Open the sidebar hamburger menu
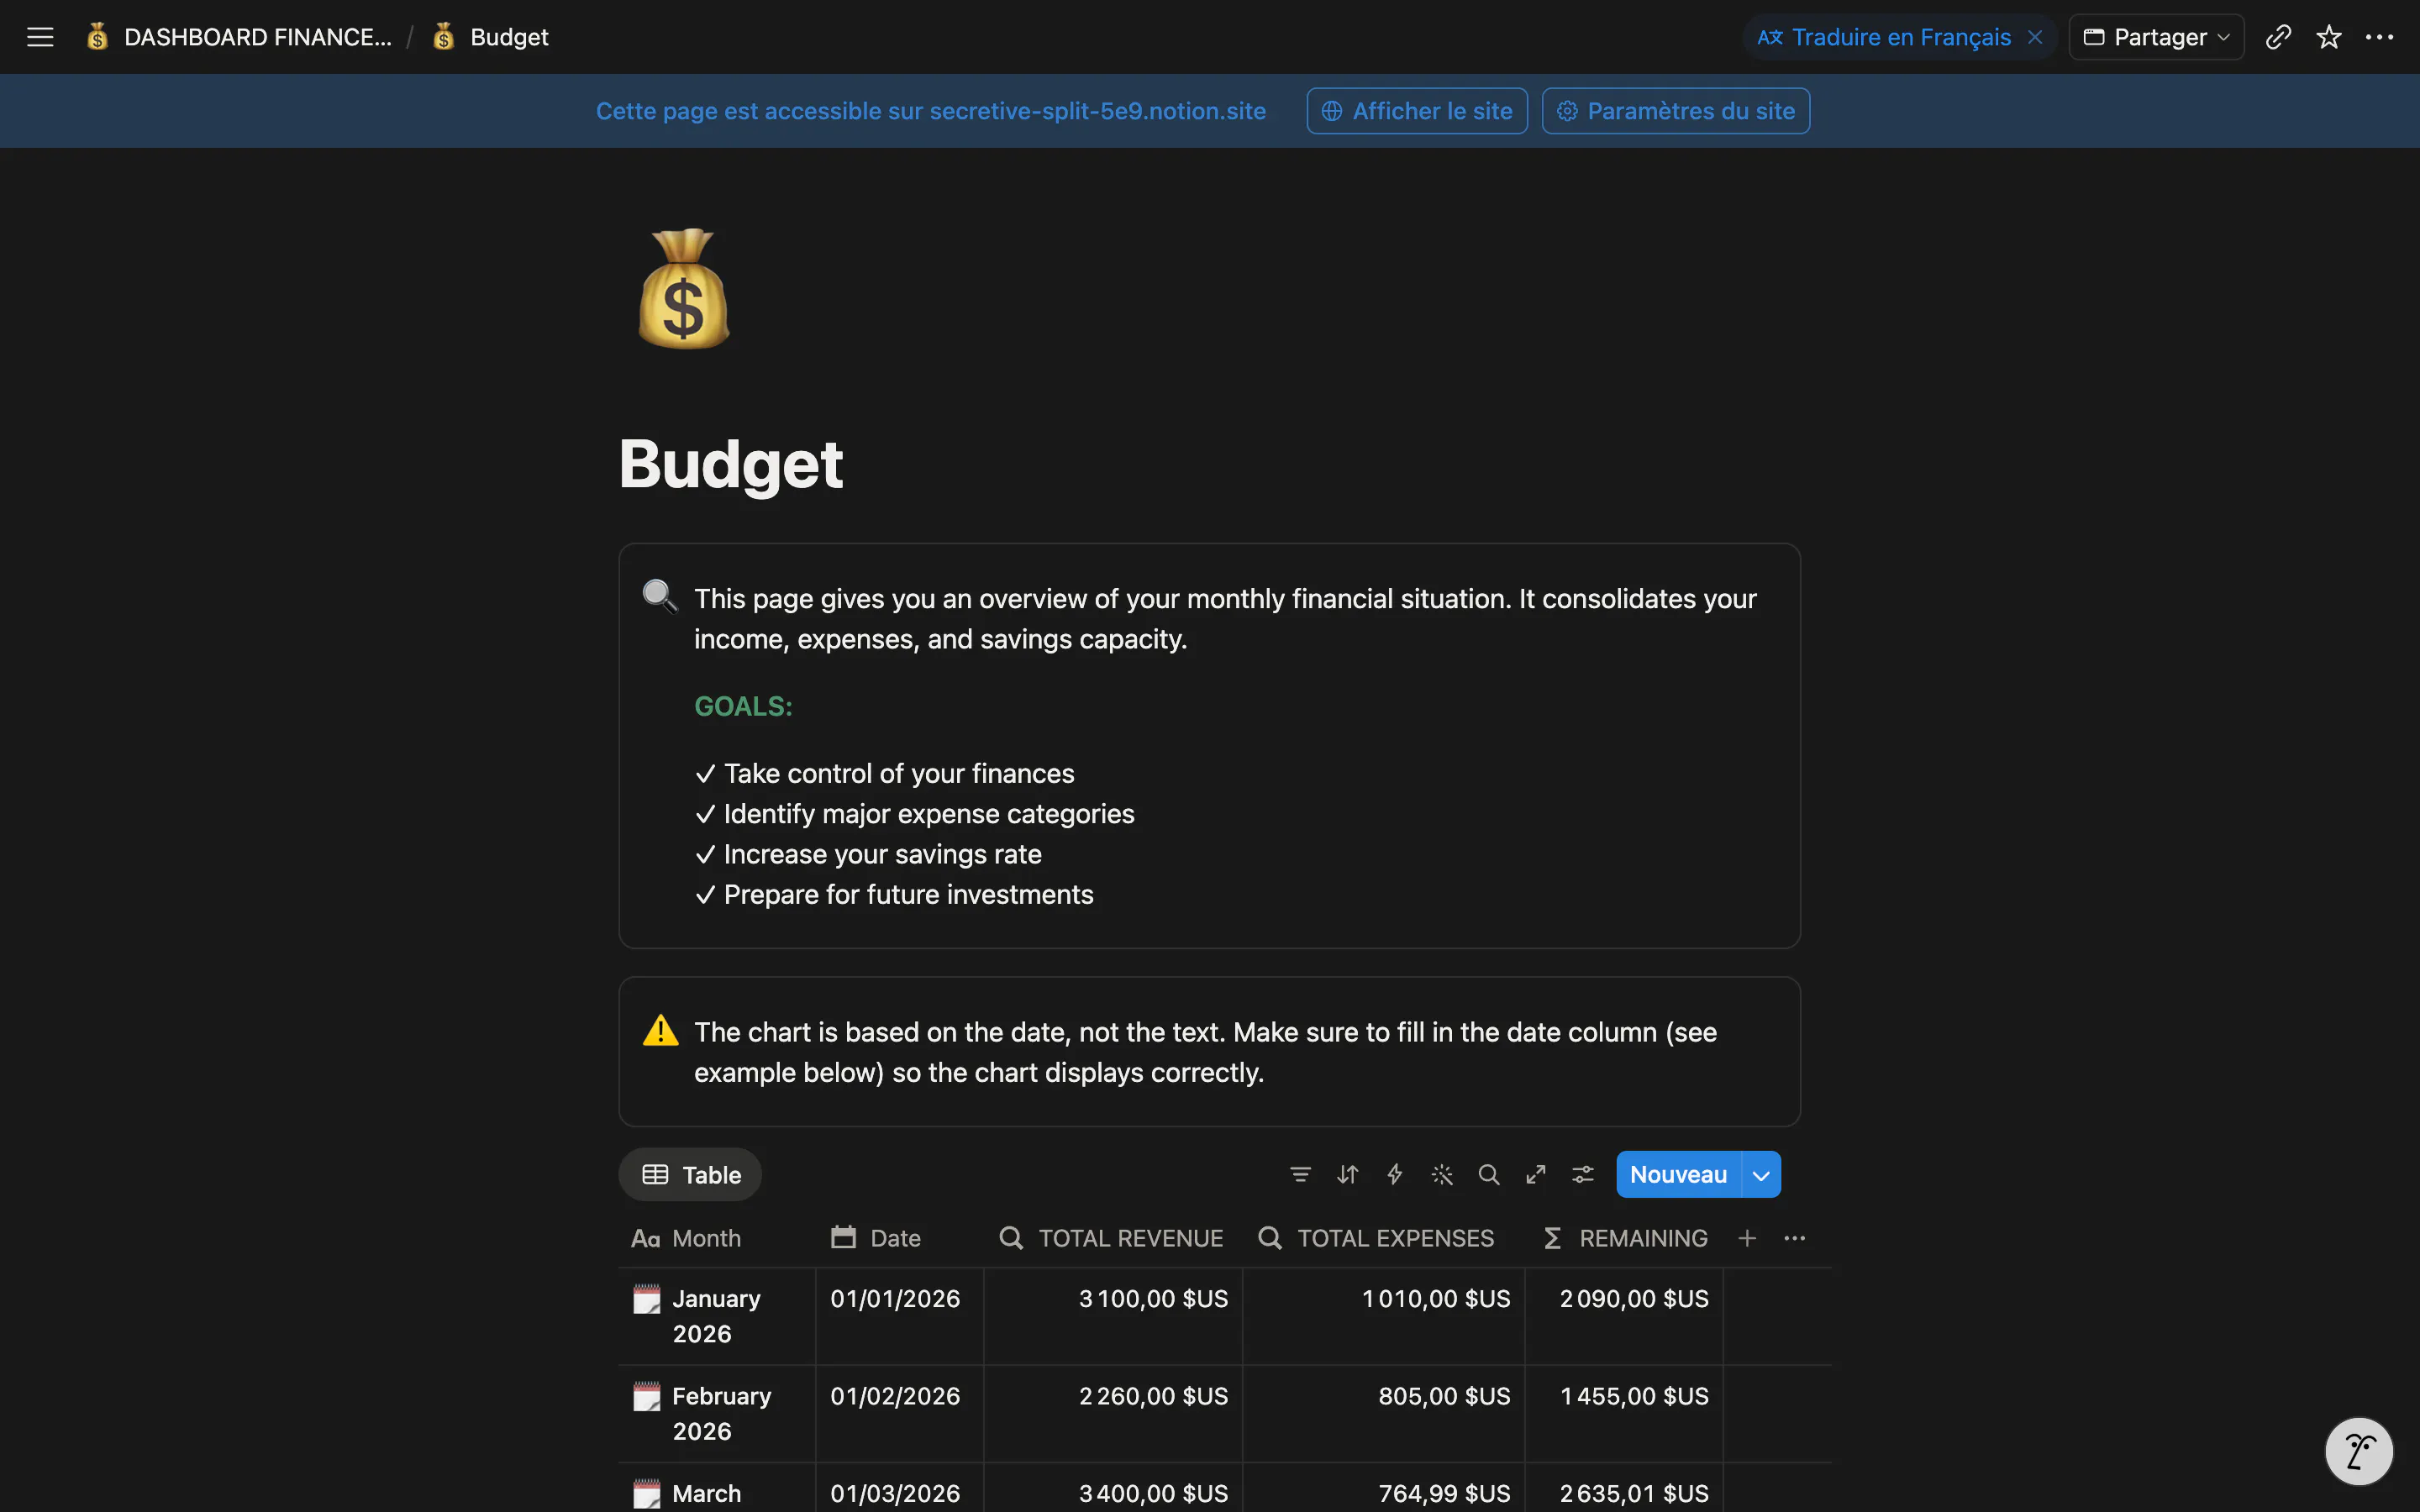Viewport: 2420px width, 1512px height. pyautogui.click(x=40, y=37)
